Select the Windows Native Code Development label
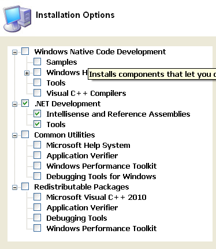Image resolution: width=216 pixels, height=249 pixels. click(x=100, y=52)
